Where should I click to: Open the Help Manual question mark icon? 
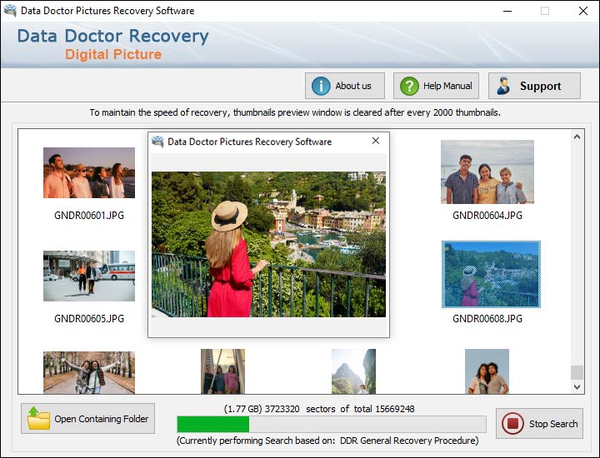pyautogui.click(x=409, y=86)
